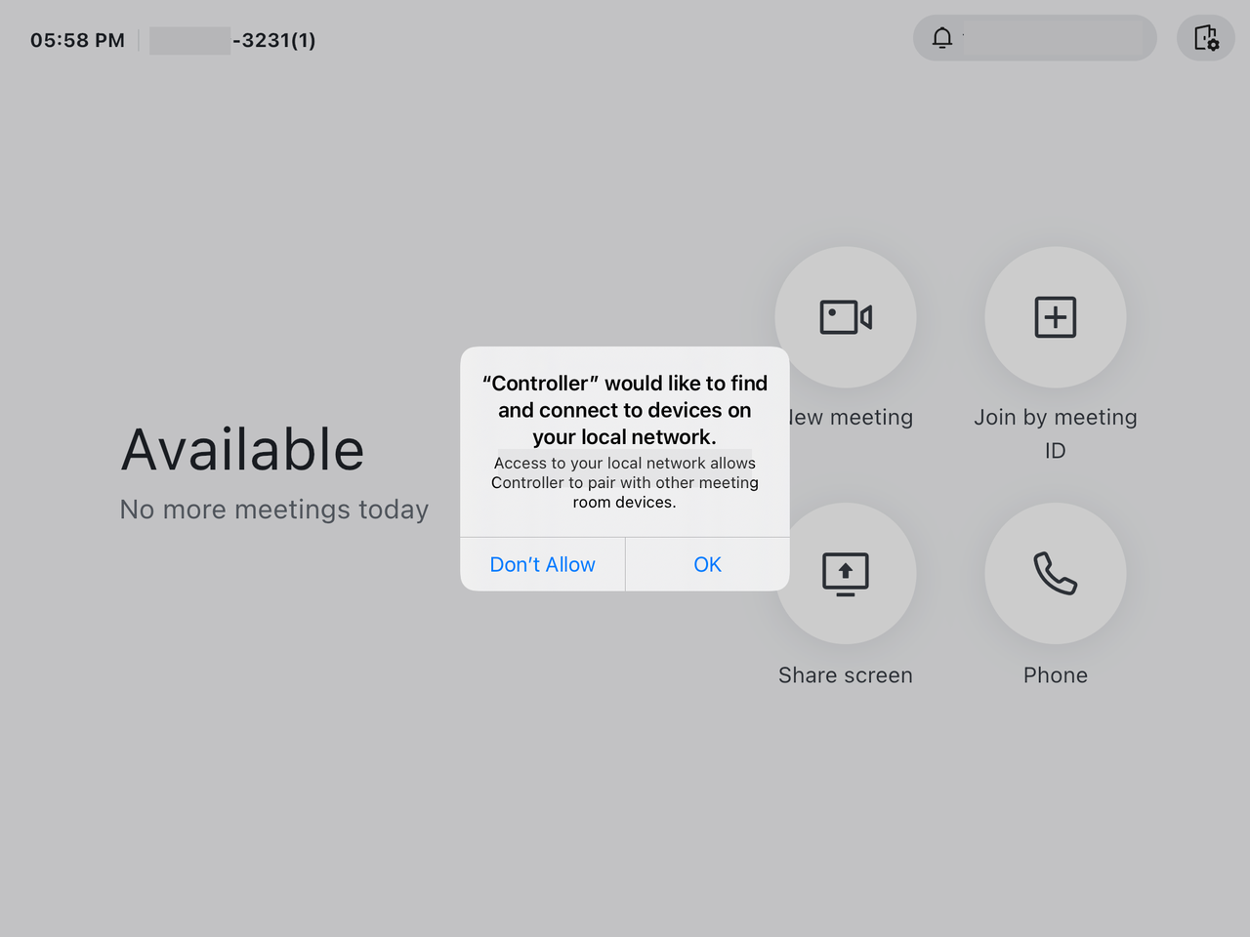Start a new meeting with camera icon
The width and height of the screenshot is (1250, 937).
(x=846, y=317)
